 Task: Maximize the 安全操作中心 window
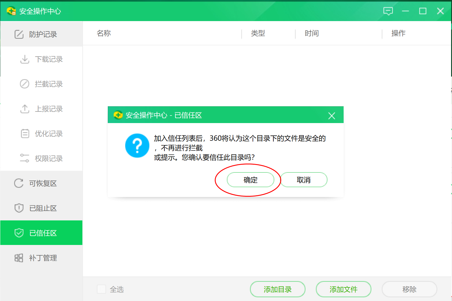coord(423,11)
